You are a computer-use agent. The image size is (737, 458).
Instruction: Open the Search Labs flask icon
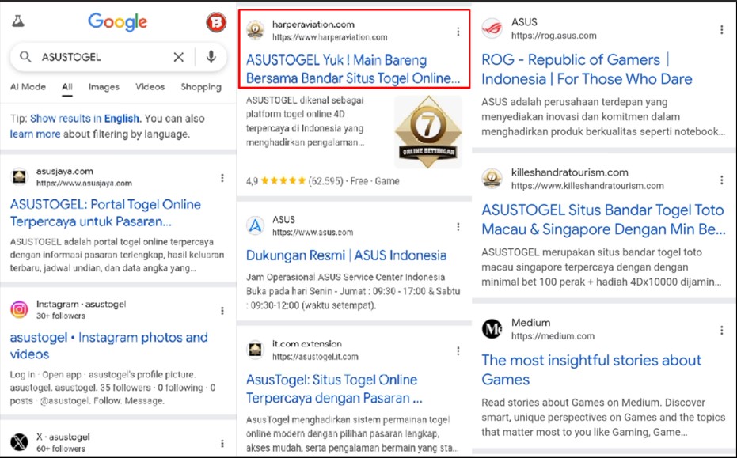click(x=17, y=21)
